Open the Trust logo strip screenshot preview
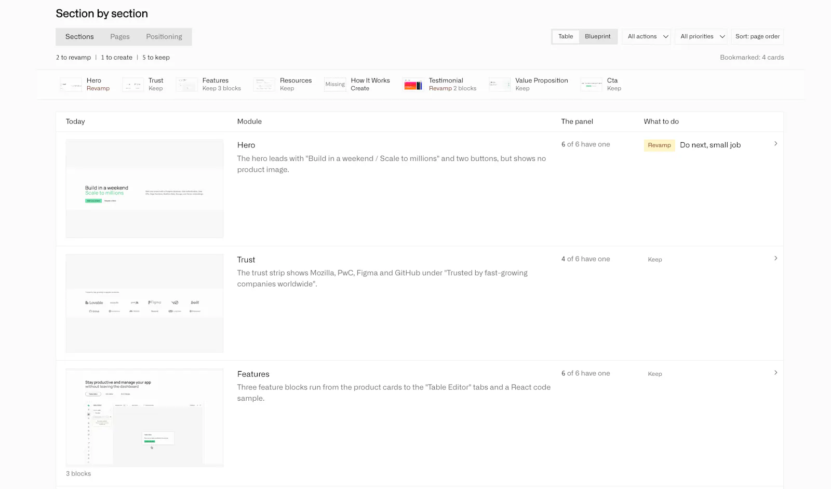 [144, 303]
